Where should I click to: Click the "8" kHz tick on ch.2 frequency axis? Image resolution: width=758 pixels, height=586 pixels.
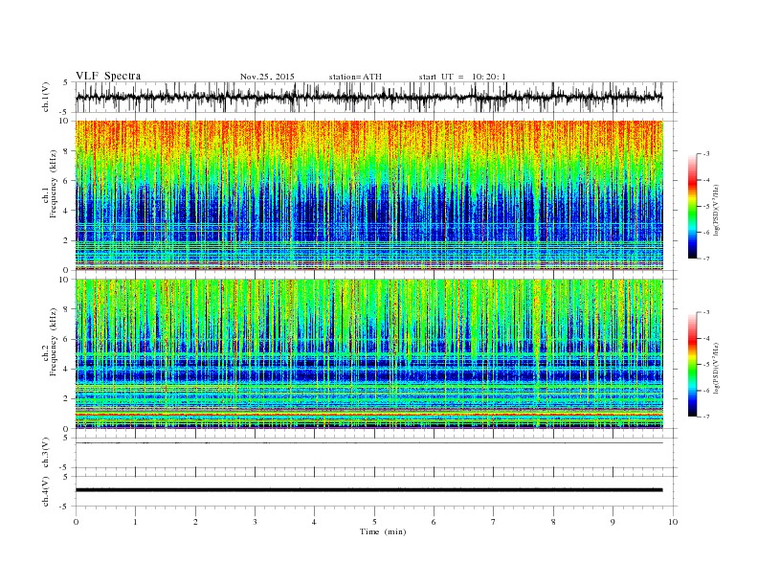(x=67, y=309)
